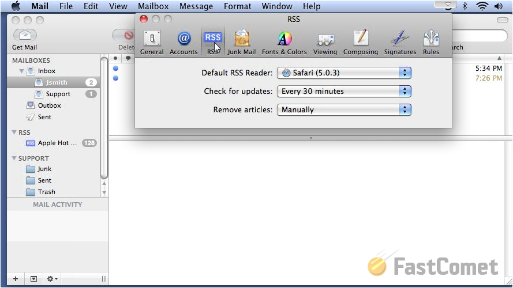Open the gear action menu
The height and width of the screenshot is (288, 513).
coord(52,279)
